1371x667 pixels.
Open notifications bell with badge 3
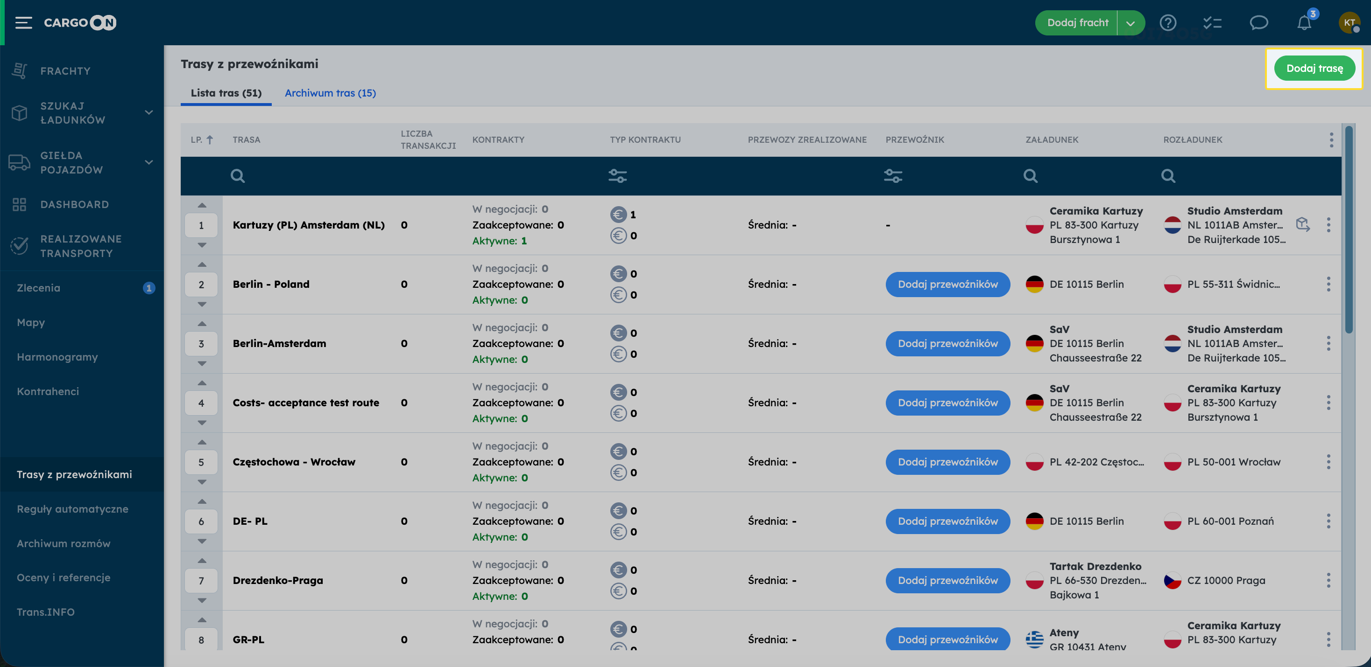point(1304,22)
